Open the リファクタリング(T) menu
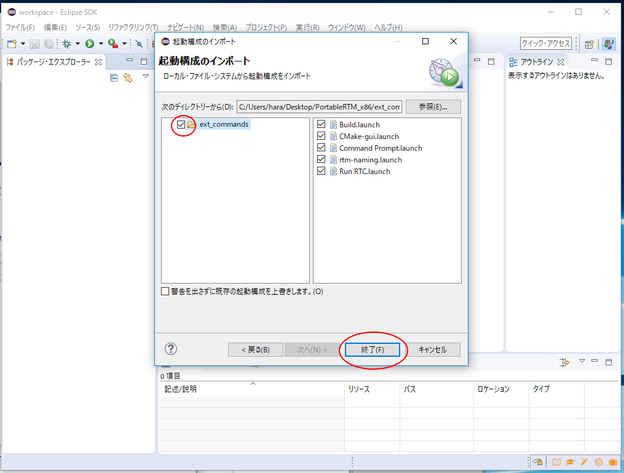Image resolution: width=624 pixels, height=473 pixels. click(133, 28)
